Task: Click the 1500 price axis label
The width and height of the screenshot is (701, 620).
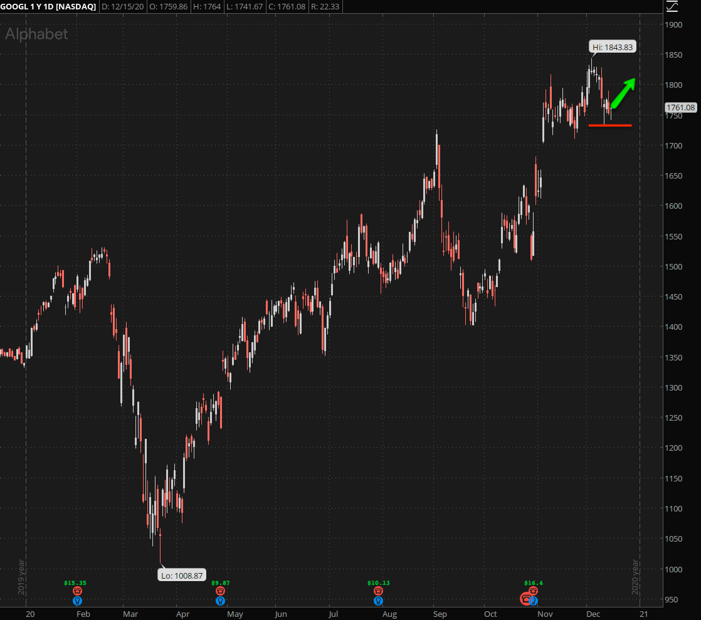Action: [x=673, y=267]
